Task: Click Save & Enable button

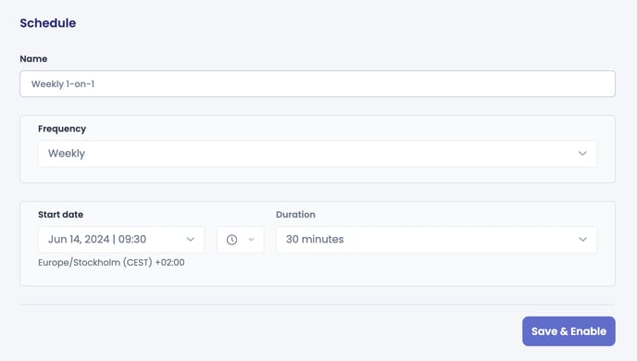Action: (568, 331)
